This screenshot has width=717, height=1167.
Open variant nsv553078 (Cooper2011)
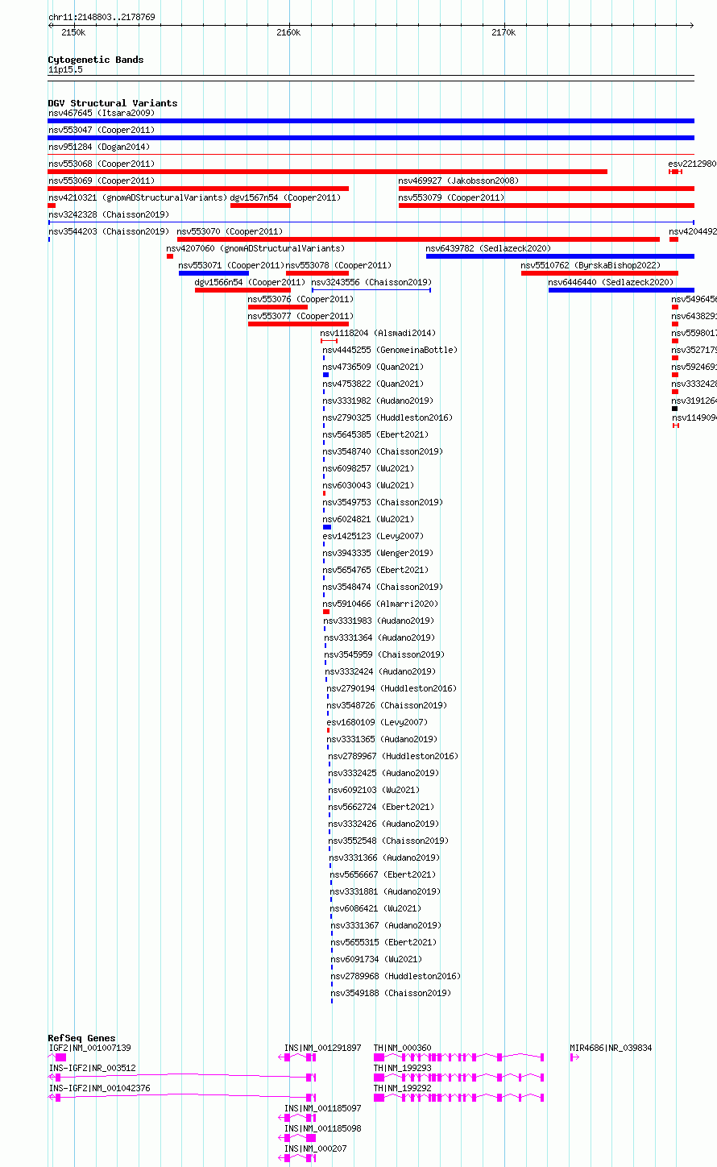pos(317,273)
